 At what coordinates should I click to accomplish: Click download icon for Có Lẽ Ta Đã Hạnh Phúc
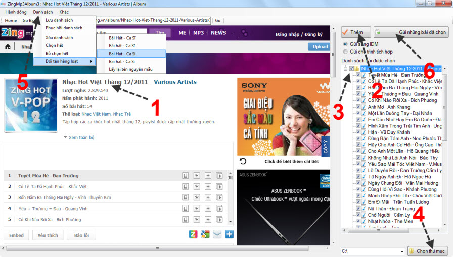[197, 187]
